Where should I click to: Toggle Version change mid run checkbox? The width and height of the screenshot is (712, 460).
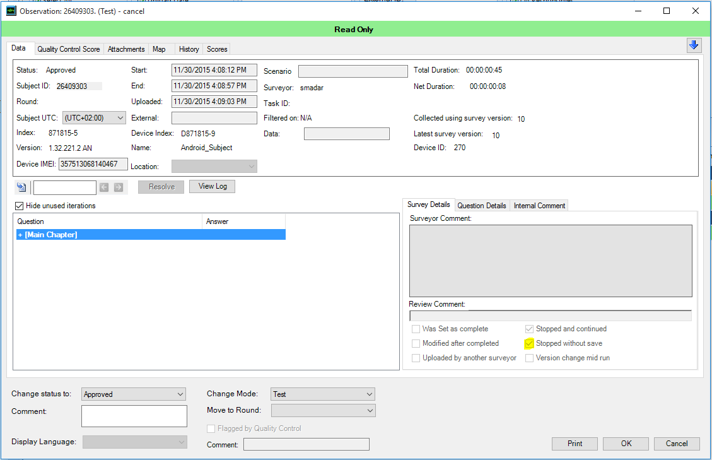click(529, 358)
